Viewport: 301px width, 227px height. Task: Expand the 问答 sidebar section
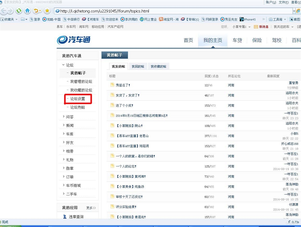click(x=63, y=116)
